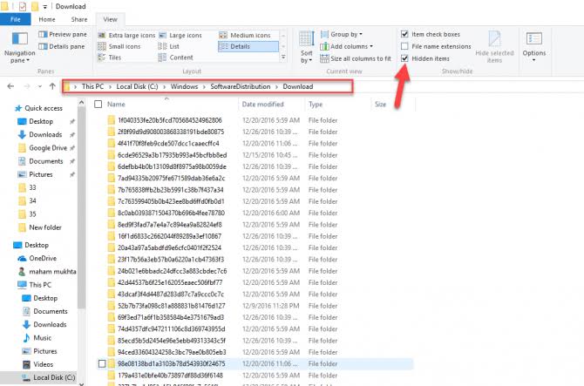Go up one folder level arrow
Viewport: 584px width, 386px height.
[x=52, y=86]
